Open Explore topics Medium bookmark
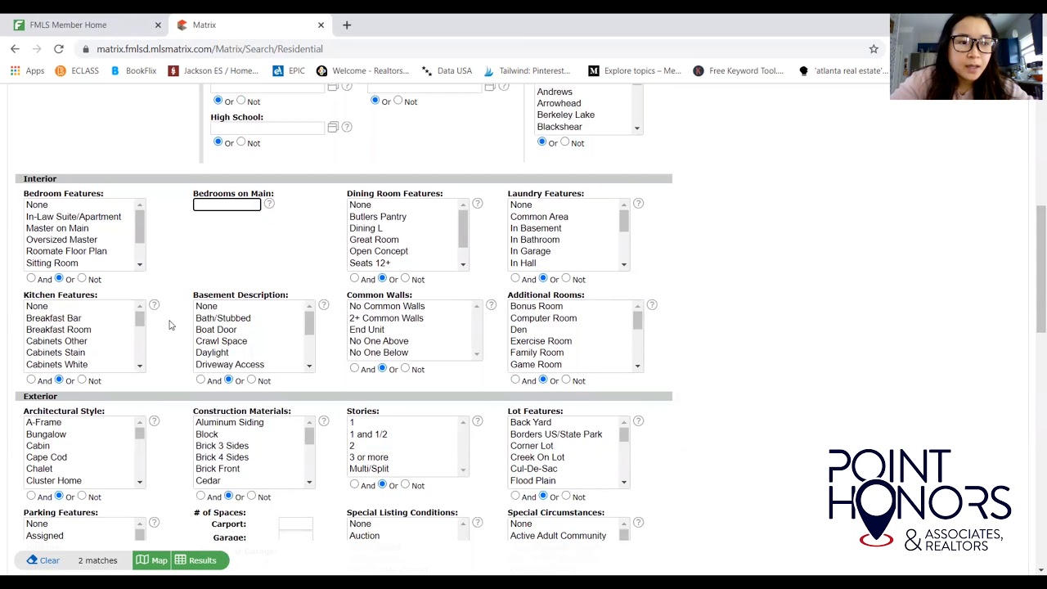The image size is (1047, 589). point(635,70)
